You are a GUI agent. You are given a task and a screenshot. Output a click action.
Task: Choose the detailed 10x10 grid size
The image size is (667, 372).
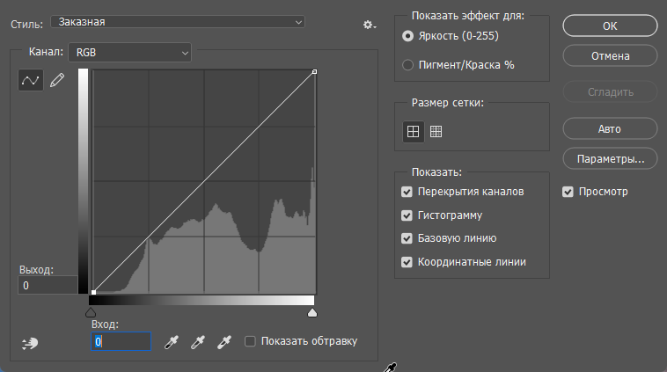436,131
